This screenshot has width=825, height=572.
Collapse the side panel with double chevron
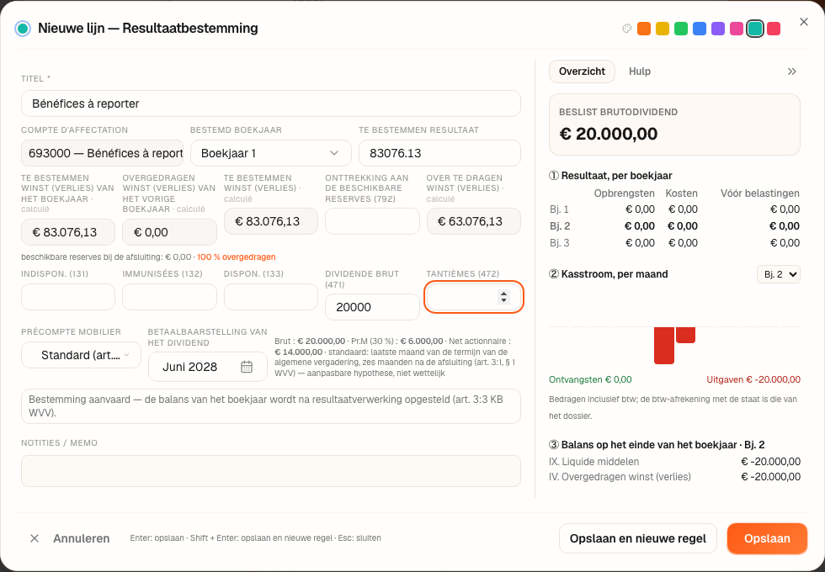click(x=791, y=71)
